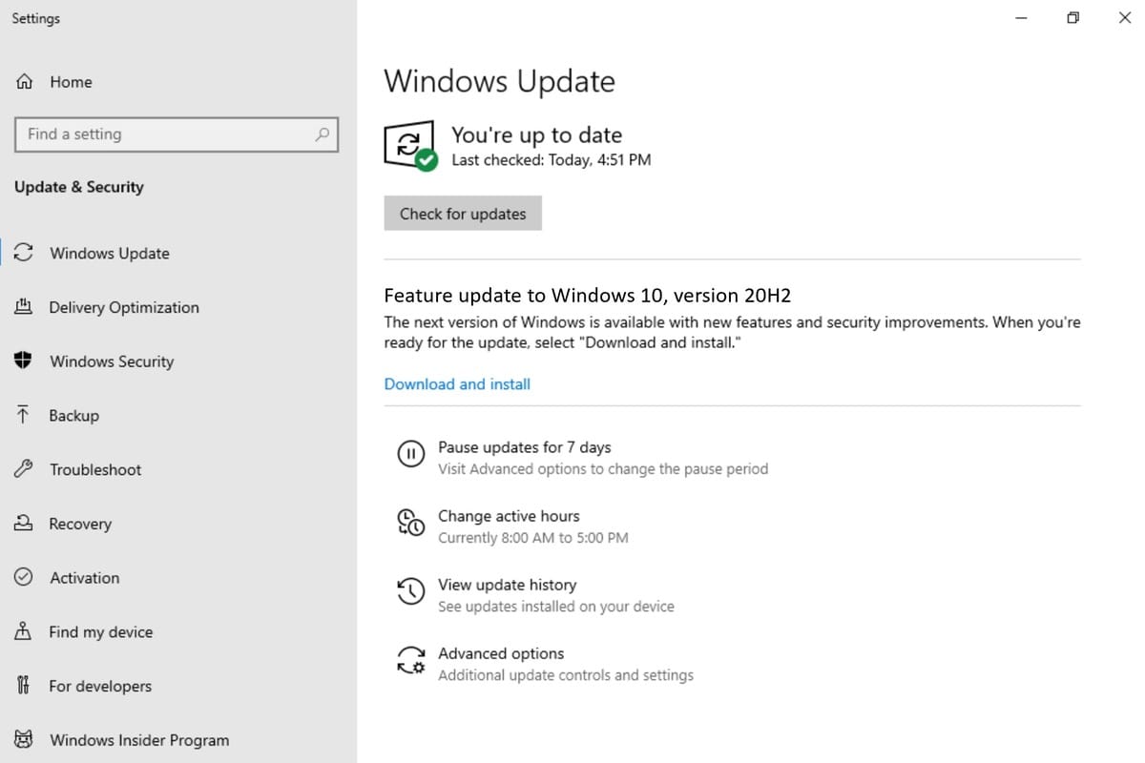The image size is (1145, 763).
Task: Select Pause updates for 7 days
Action: 524,446
